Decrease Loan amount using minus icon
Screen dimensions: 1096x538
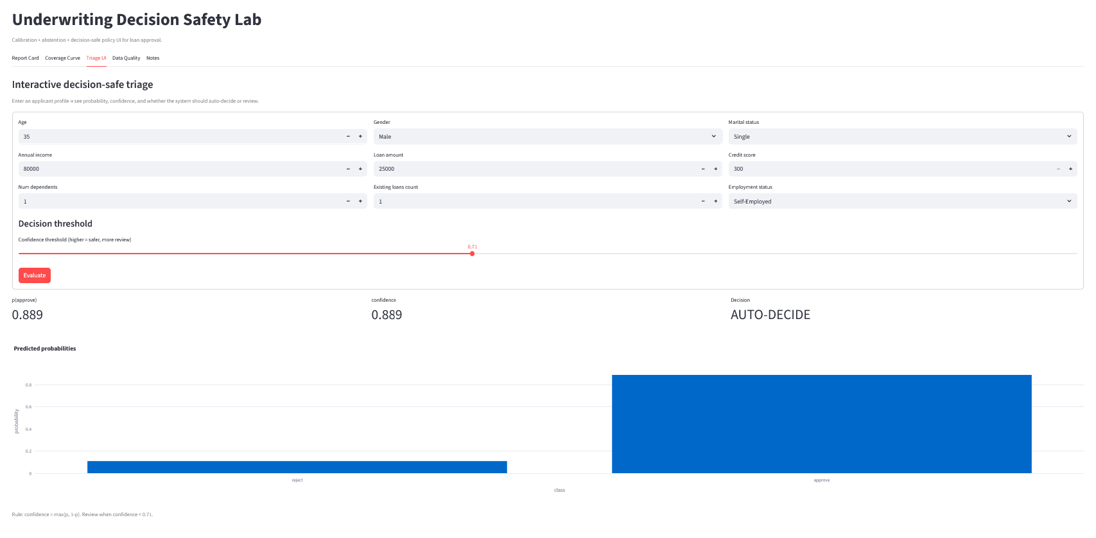703,169
